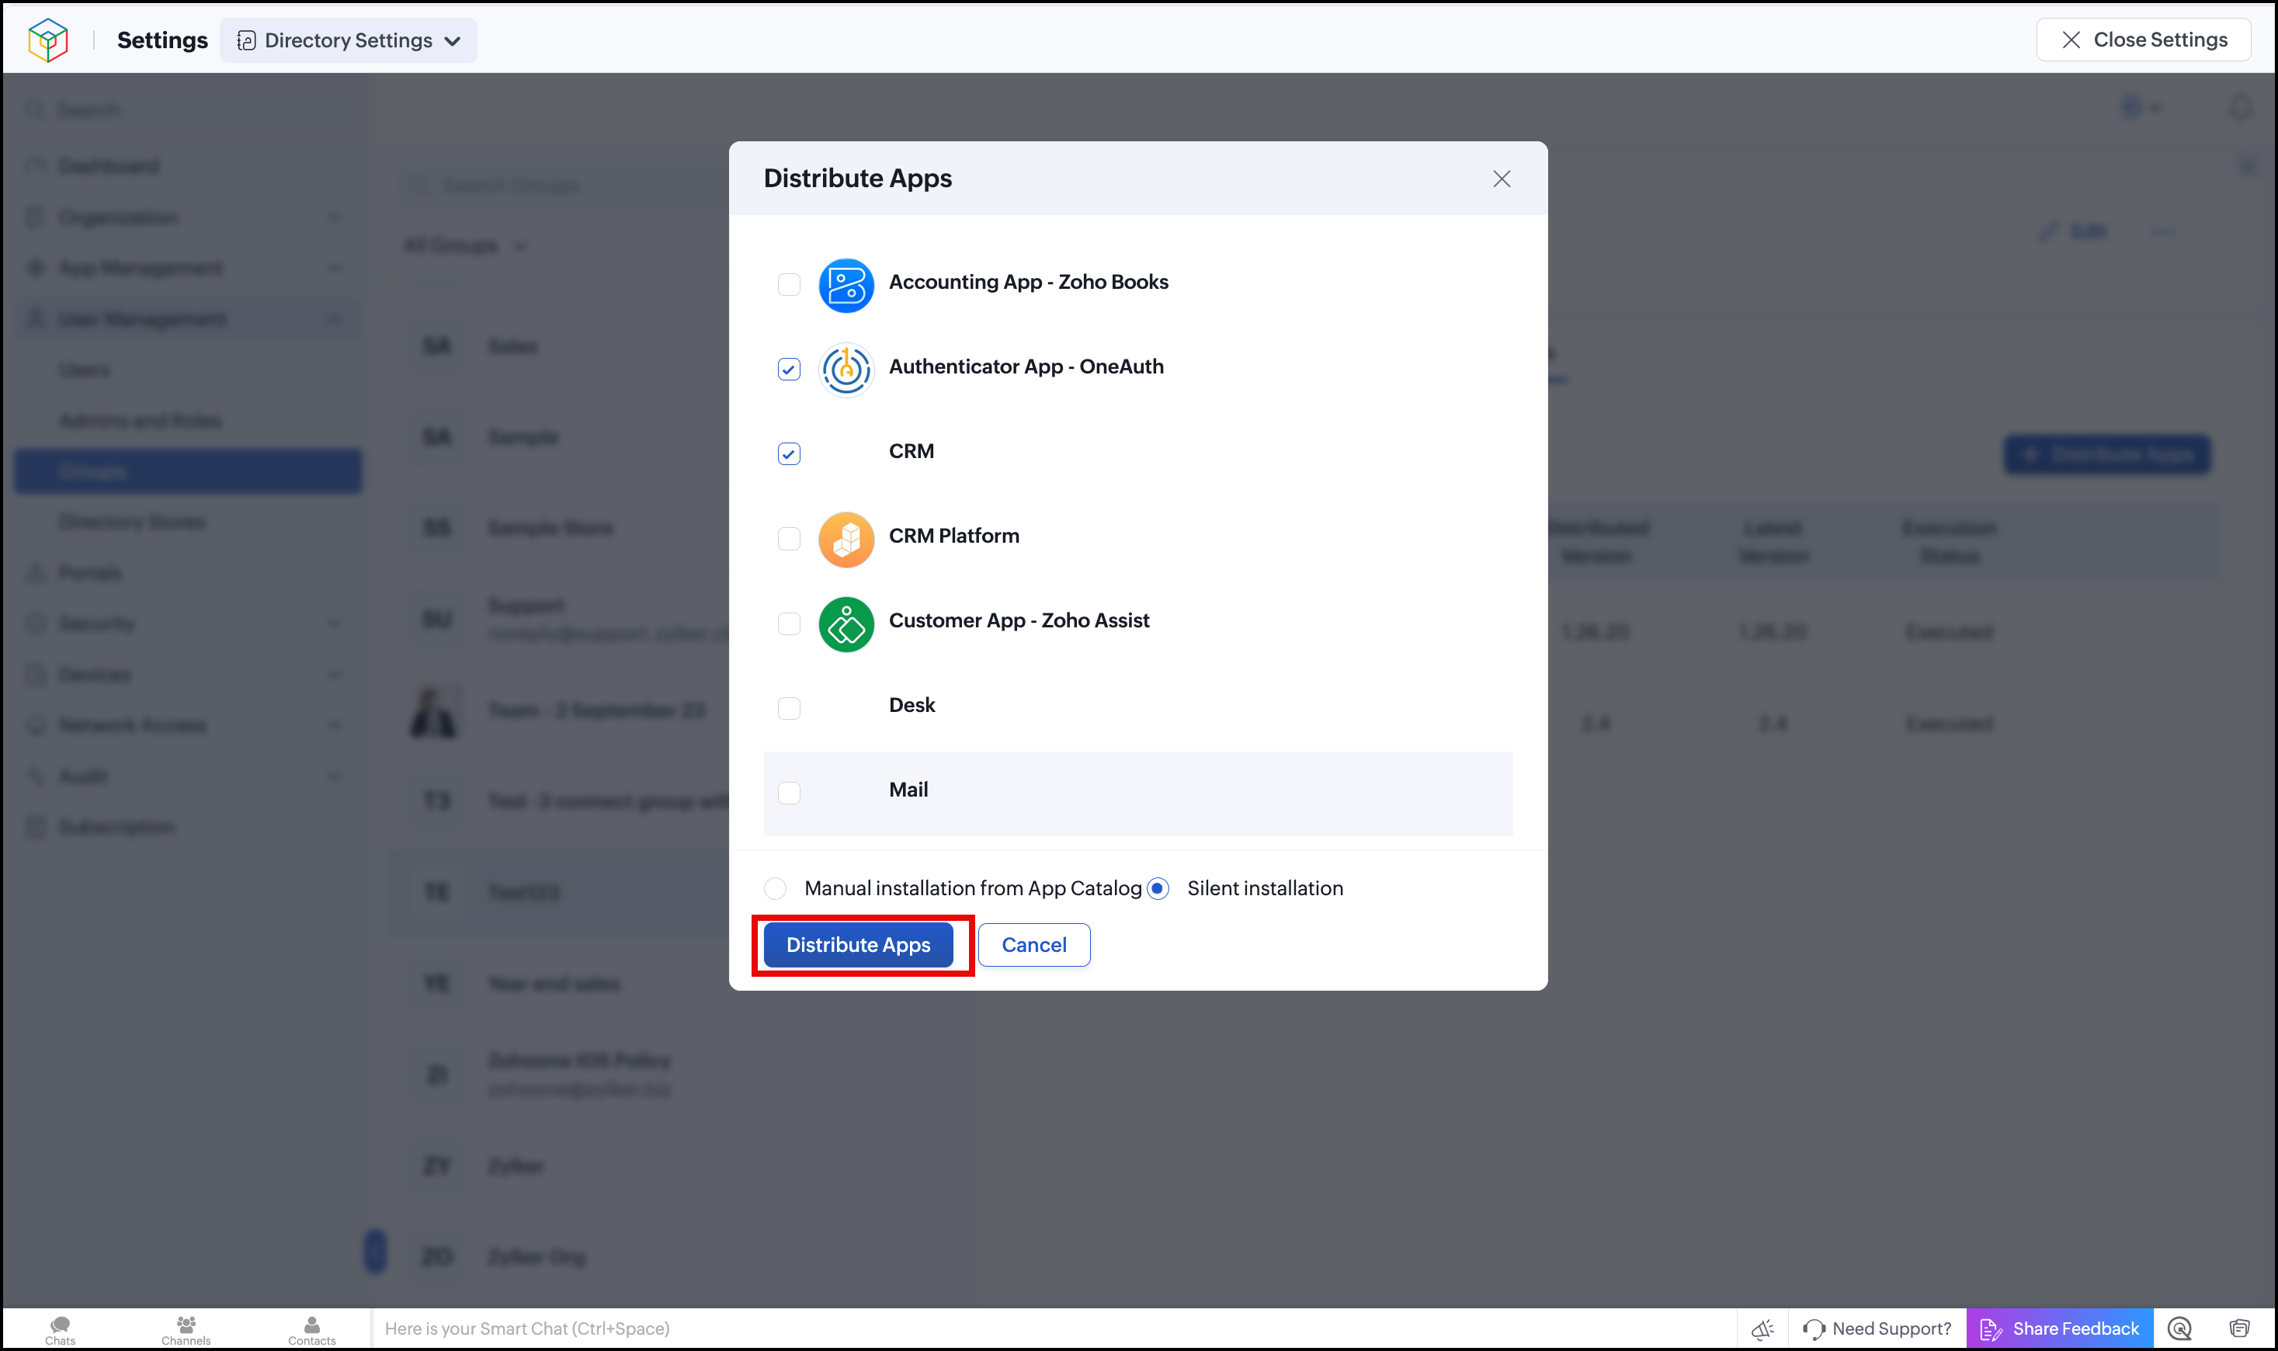Check the Accounting App - Zoho Books checkbox
The height and width of the screenshot is (1351, 2278).
point(789,285)
